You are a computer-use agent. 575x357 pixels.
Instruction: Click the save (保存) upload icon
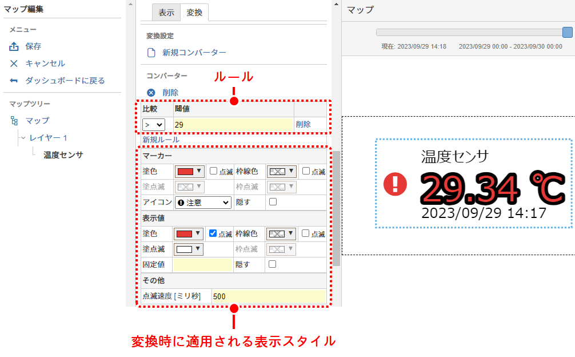coord(14,46)
